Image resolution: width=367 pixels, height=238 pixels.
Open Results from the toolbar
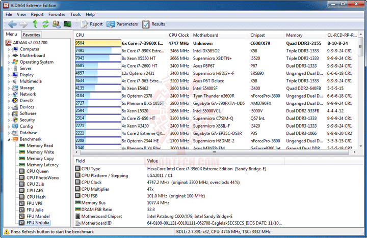(153, 24)
